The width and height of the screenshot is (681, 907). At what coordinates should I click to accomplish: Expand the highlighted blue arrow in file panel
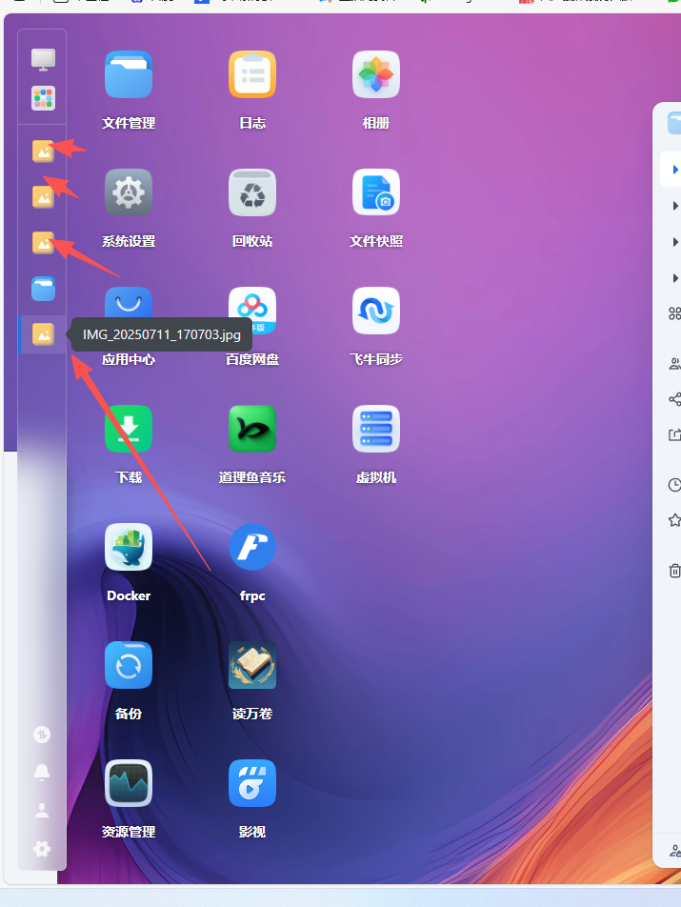(674, 170)
